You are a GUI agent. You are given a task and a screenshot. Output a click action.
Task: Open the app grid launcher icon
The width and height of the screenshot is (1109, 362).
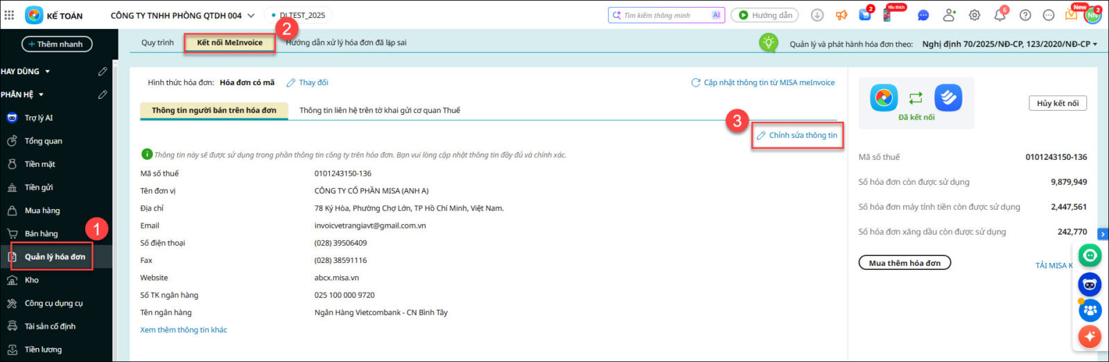pos(9,15)
